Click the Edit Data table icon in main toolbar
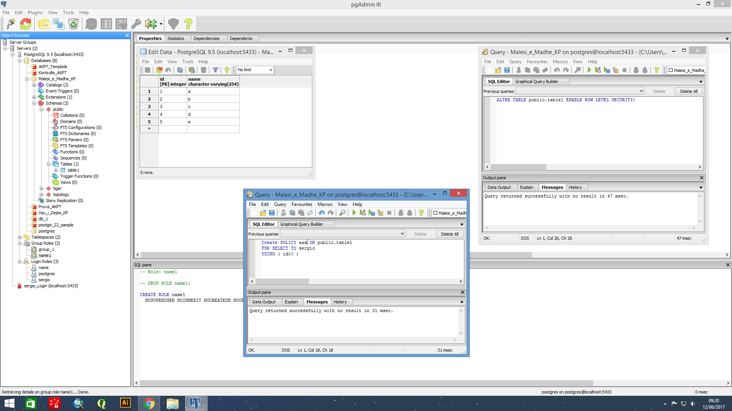 coord(121,24)
